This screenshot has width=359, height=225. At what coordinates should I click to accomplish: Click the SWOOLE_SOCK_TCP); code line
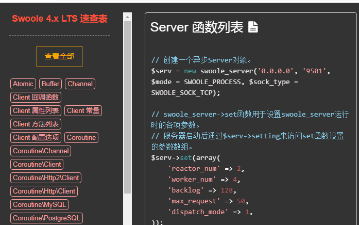click(x=185, y=93)
